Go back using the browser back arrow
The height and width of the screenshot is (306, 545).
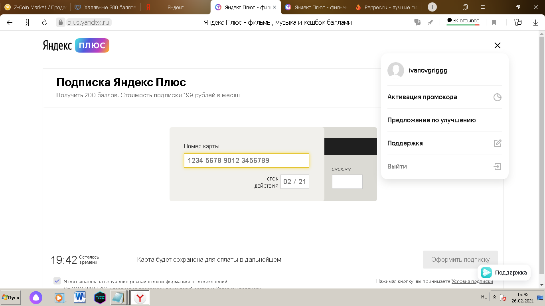[x=10, y=23]
